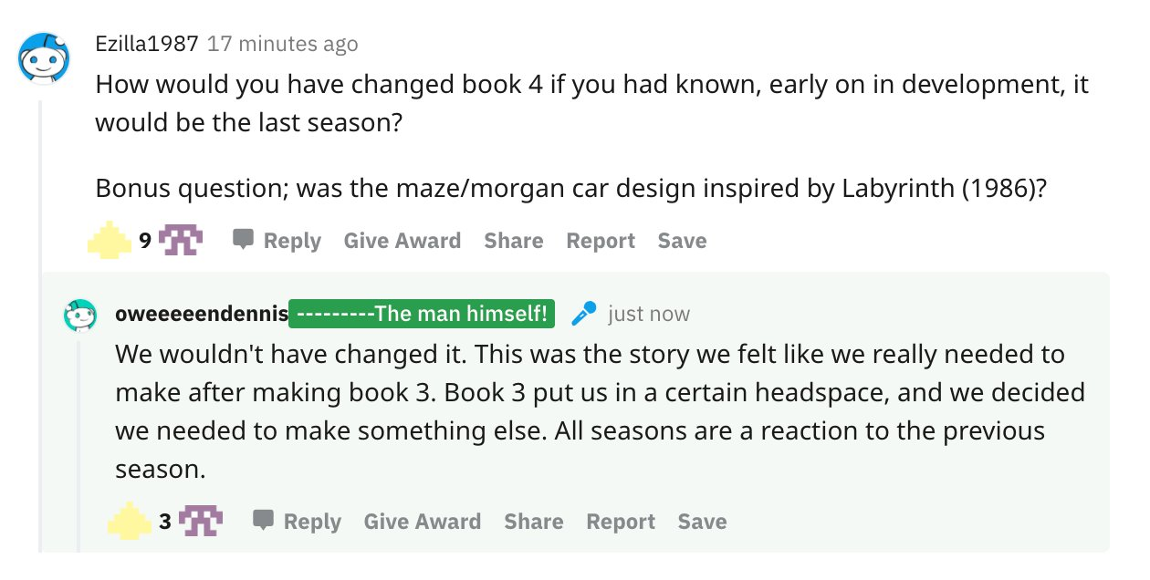Click oweeeeendennis's avatar icon
This screenshot has height=580, width=1150.
point(80,316)
